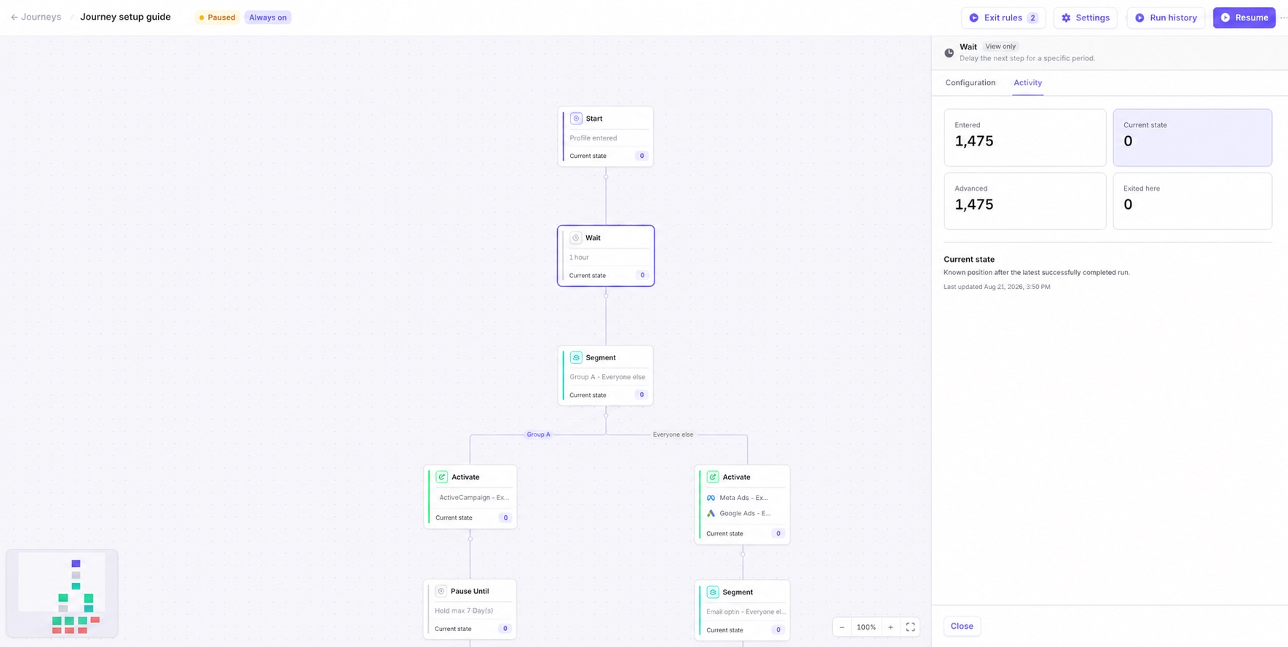1288x647 pixels.
Task: View the Run history
Action: (1166, 17)
